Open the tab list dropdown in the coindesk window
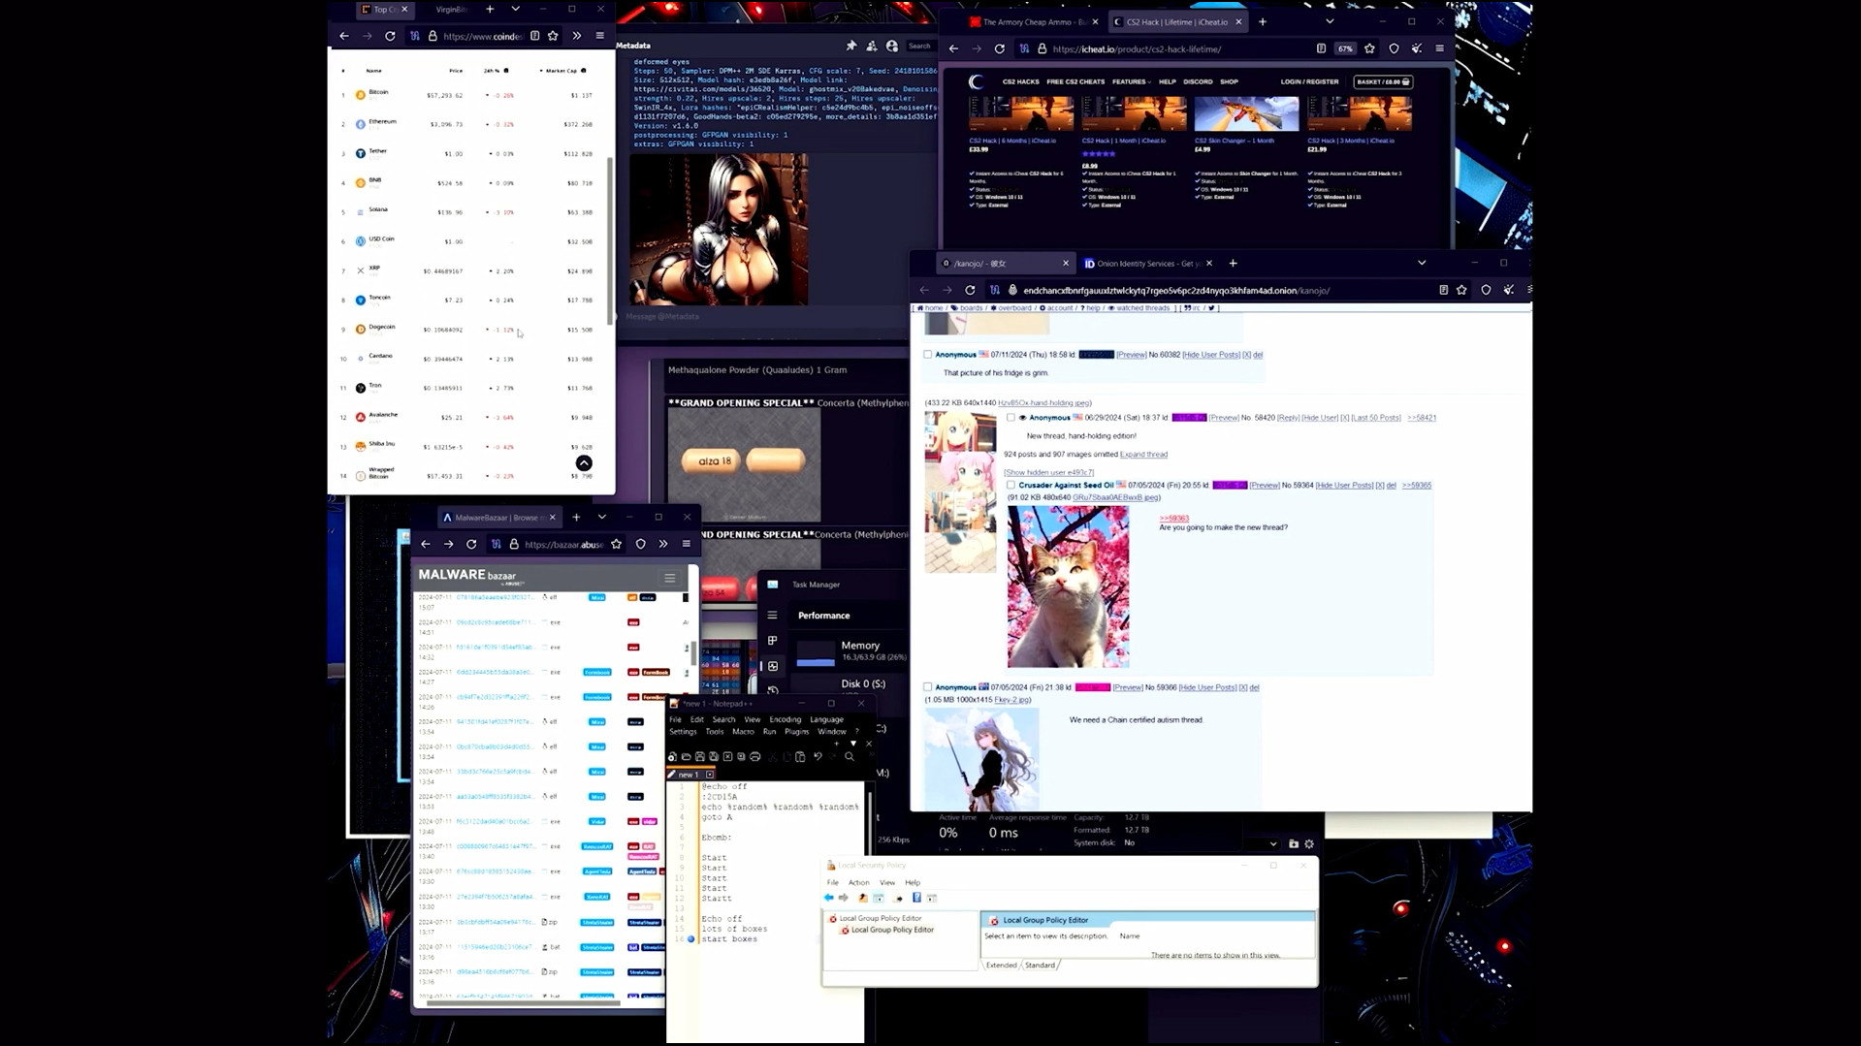This screenshot has width=1861, height=1046. tap(515, 9)
